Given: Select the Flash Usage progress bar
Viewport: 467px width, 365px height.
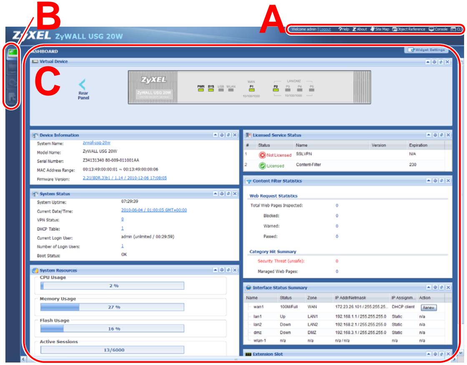Looking at the screenshot, I should click(x=112, y=329).
